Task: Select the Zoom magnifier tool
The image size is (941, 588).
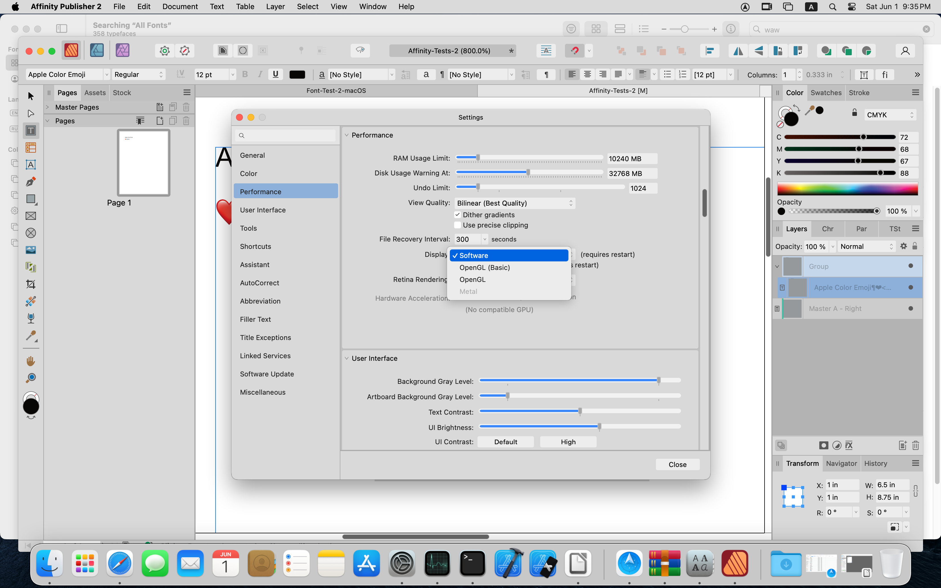Action: (31, 378)
